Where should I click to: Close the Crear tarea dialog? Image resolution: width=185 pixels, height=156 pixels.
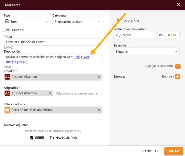pos(178,5)
